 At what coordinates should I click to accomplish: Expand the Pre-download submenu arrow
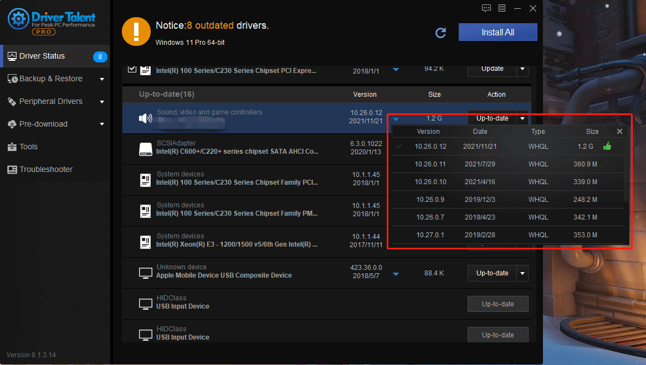(x=102, y=124)
